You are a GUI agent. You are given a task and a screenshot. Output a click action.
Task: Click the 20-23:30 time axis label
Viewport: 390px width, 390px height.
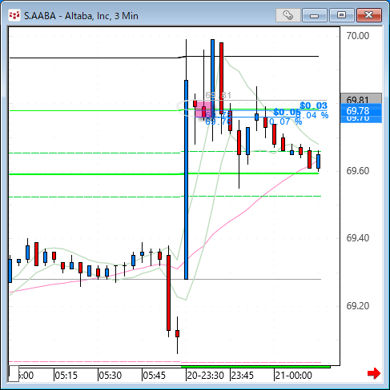(x=205, y=376)
